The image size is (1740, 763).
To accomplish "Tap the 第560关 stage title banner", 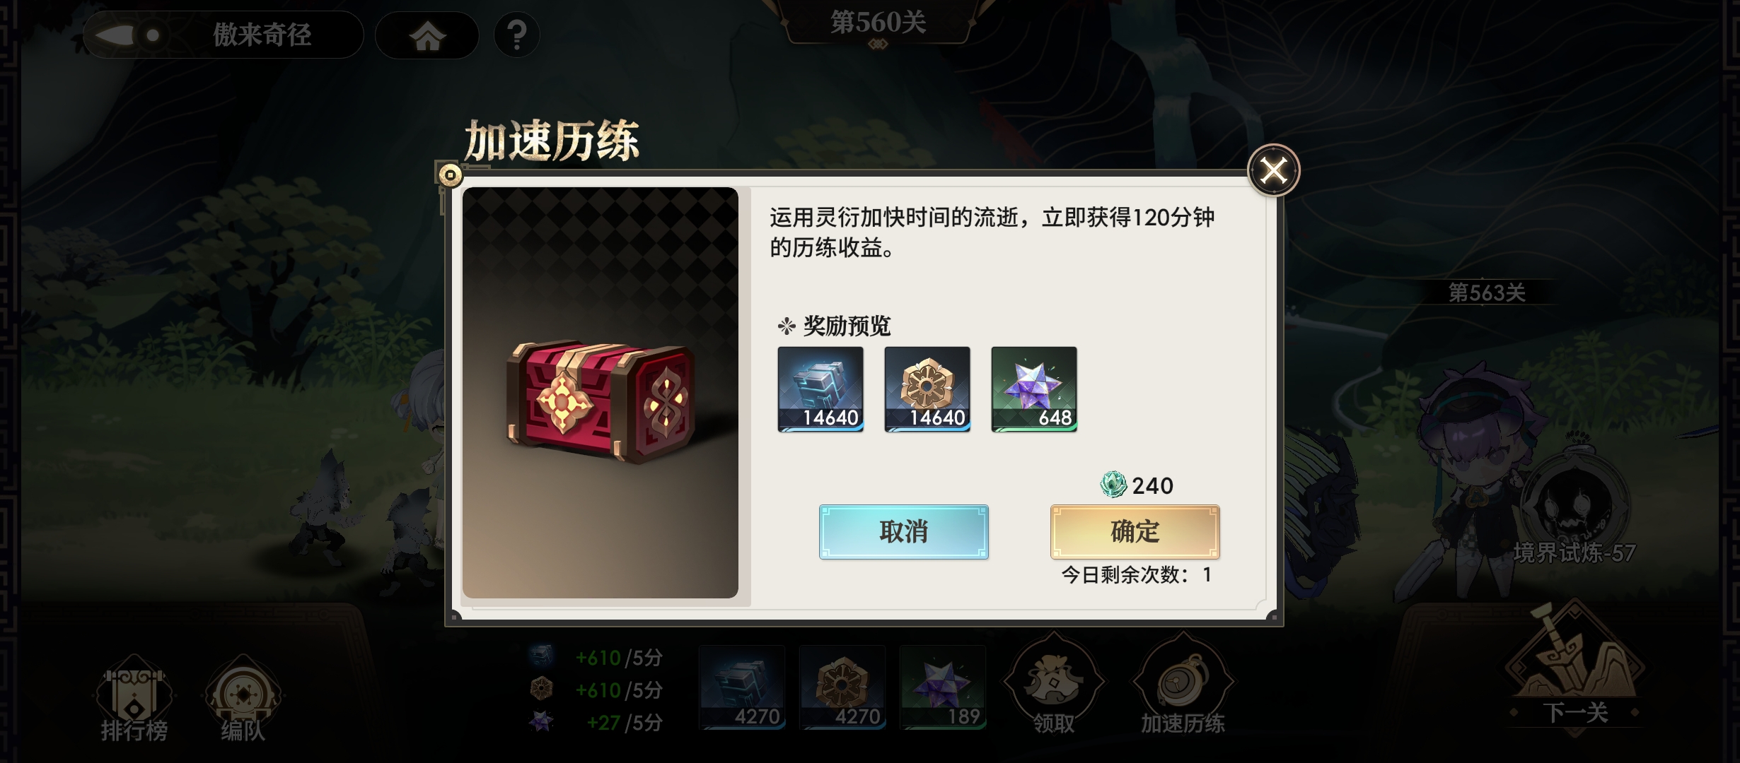I will coord(878,23).
